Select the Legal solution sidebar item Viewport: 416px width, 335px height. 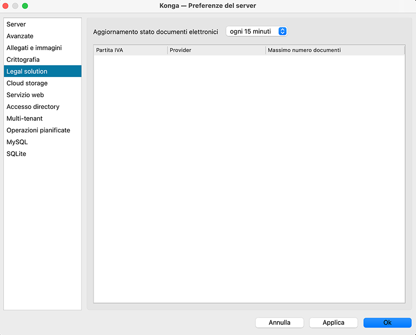27,72
